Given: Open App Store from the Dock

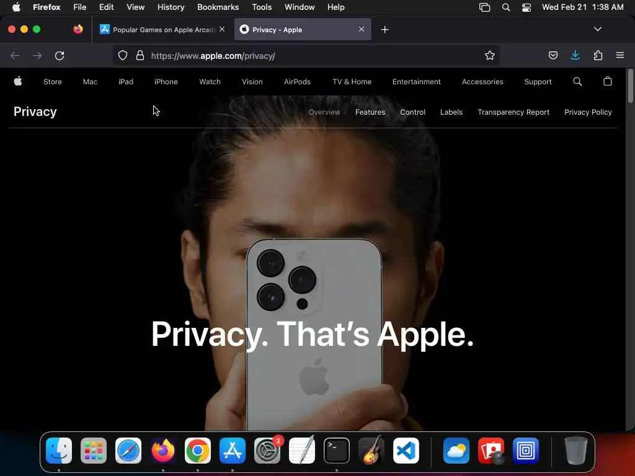Looking at the screenshot, I should point(233,451).
